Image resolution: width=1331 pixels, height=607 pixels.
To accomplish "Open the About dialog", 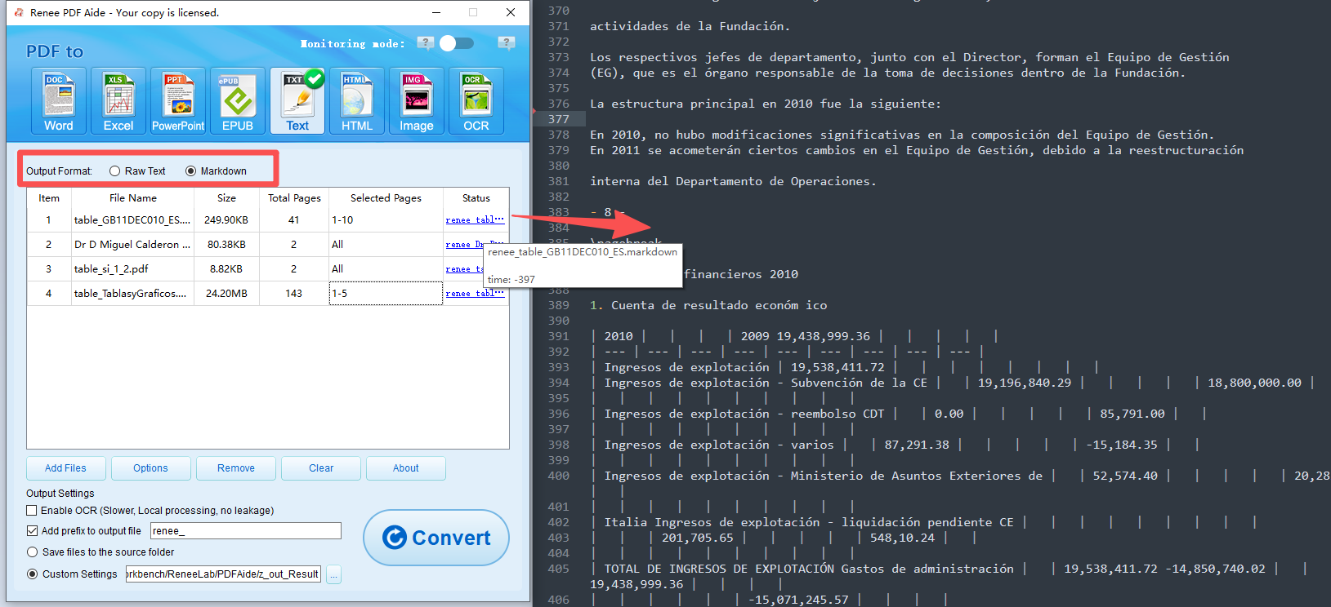I will [x=406, y=468].
